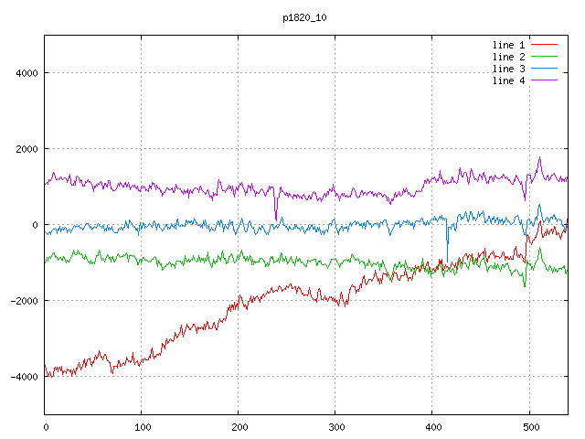Select the "line 4" legend label
Screen dimensions: 585x439
click(x=508, y=80)
